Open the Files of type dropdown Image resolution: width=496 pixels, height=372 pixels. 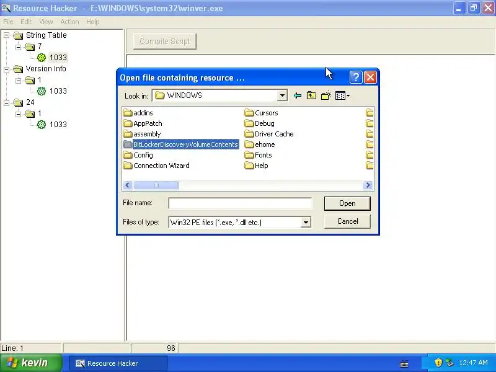[x=306, y=223]
